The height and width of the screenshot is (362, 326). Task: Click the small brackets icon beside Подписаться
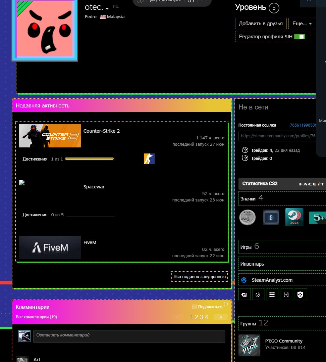pyautogui.click(x=226, y=304)
